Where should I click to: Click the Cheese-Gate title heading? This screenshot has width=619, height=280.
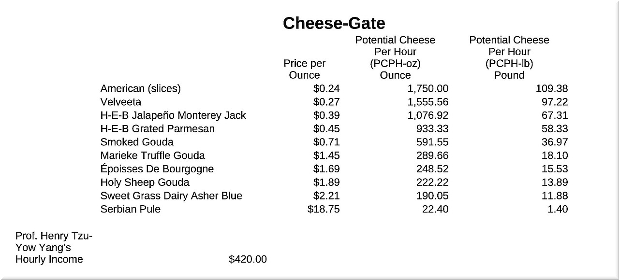click(x=334, y=23)
